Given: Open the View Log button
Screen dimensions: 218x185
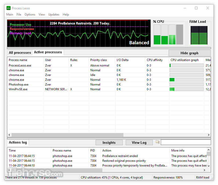Looking at the screenshot, I should [x=139, y=142].
